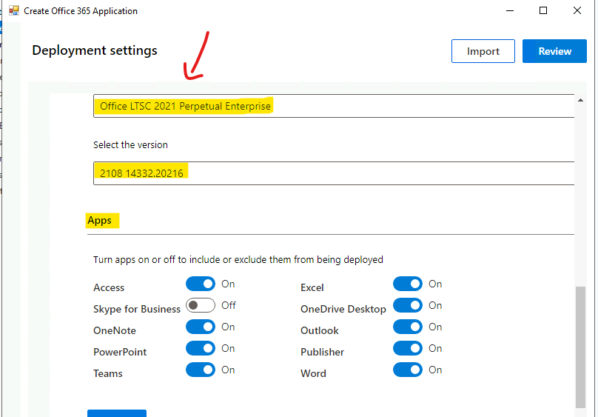598x417 pixels.
Task: Turn off the Access app toggle
Action: 201,284
